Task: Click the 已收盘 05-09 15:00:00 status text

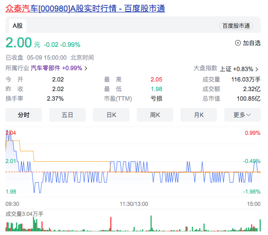Action: pos(36,57)
